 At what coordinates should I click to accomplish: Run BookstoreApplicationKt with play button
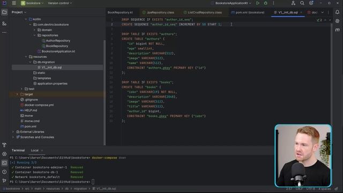click(x=258, y=3)
